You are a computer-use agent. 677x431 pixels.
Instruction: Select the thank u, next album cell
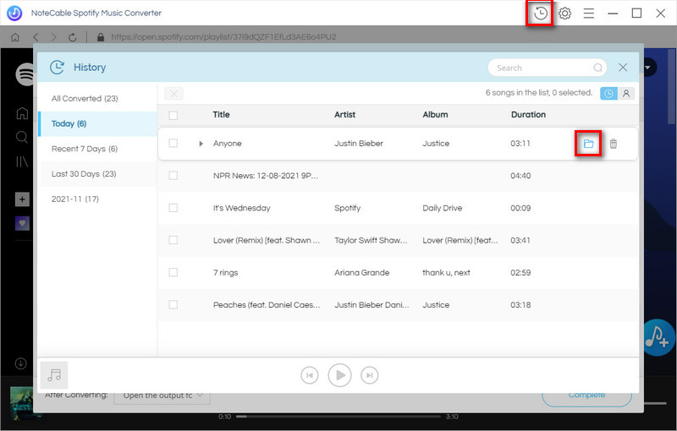447,273
